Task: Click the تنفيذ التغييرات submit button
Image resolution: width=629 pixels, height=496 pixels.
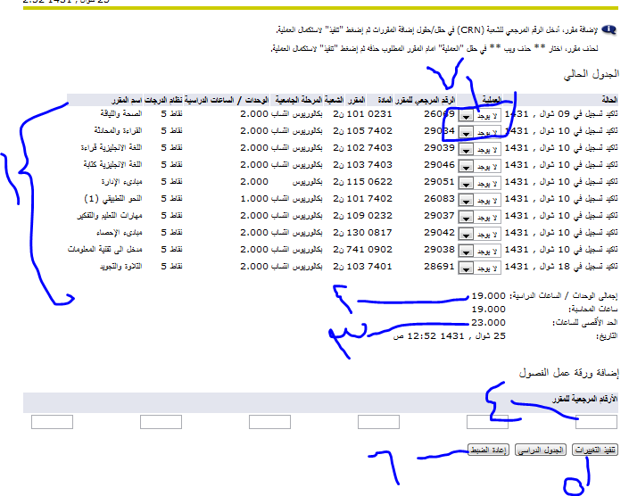Action: (595, 450)
